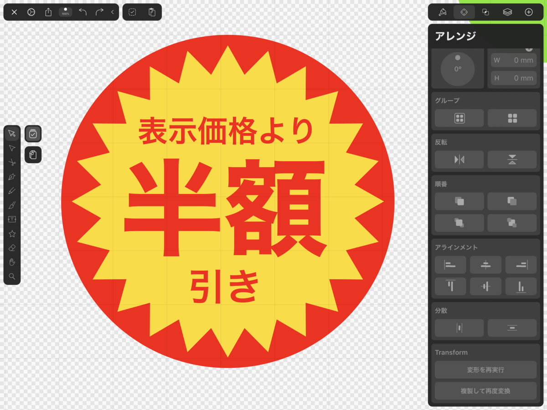
Task: Open the add element plus menu
Action: pyautogui.click(x=529, y=12)
